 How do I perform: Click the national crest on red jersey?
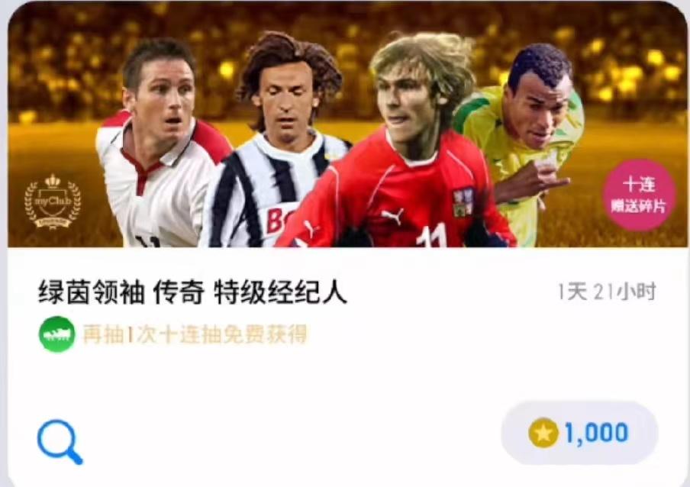tap(463, 202)
